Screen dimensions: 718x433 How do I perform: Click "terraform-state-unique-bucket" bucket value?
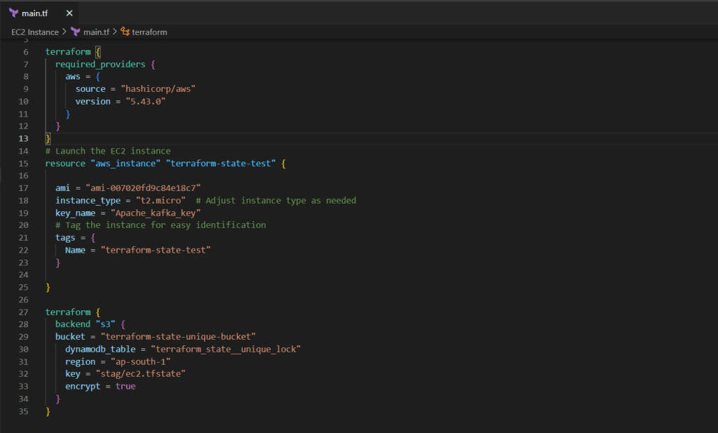click(x=178, y=337)
